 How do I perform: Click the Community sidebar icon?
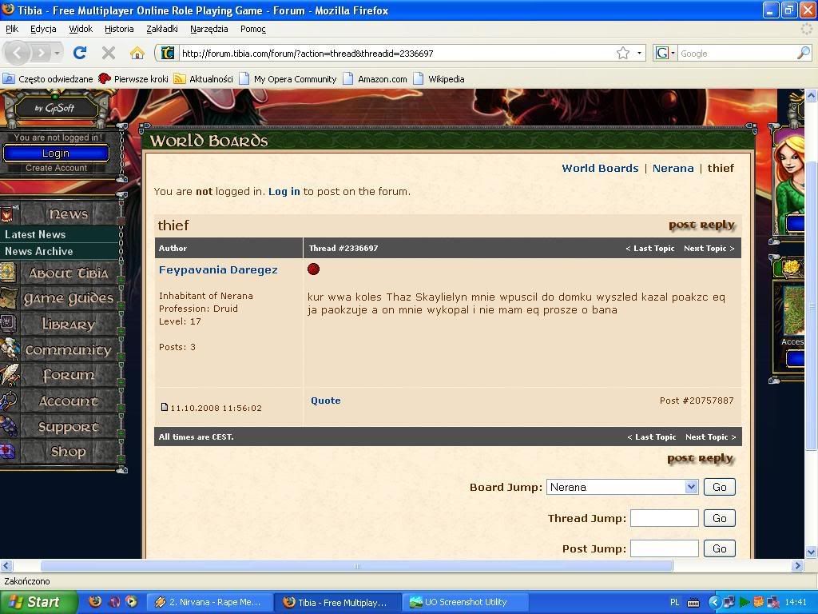10,349
